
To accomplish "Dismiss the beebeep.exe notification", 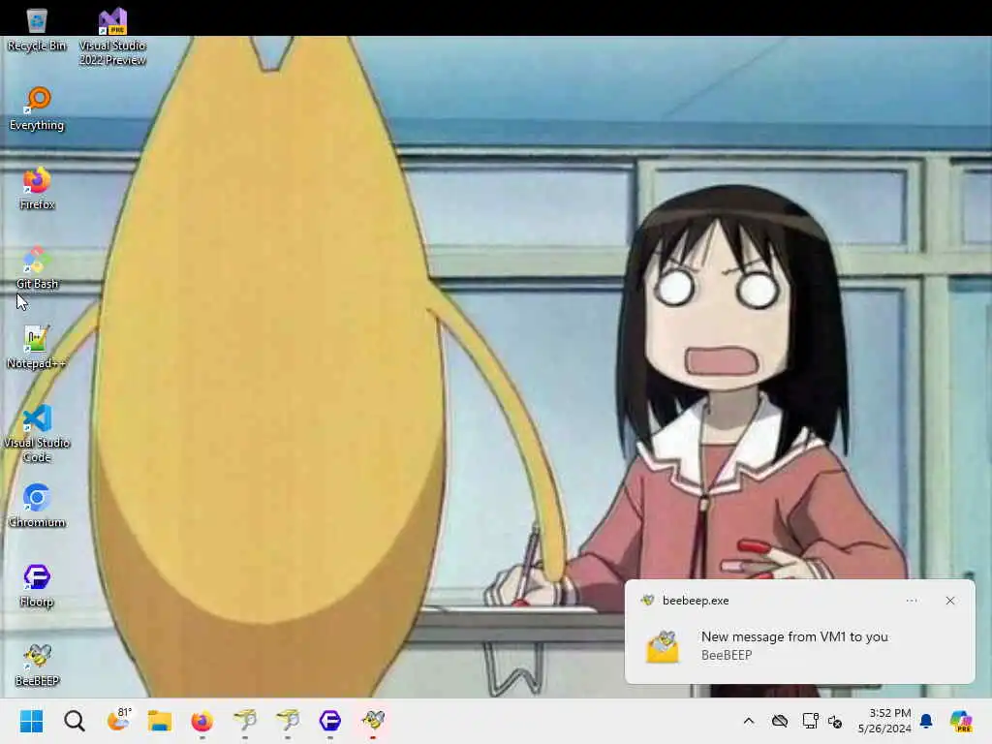I will (950, 601).
